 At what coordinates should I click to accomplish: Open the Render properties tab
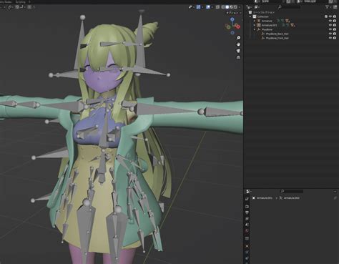pyautogui.click(x=247, y=207)
